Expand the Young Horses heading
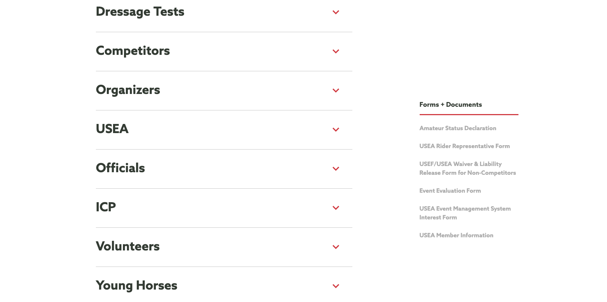The image size is (607, 302). [x=136, y=286]
